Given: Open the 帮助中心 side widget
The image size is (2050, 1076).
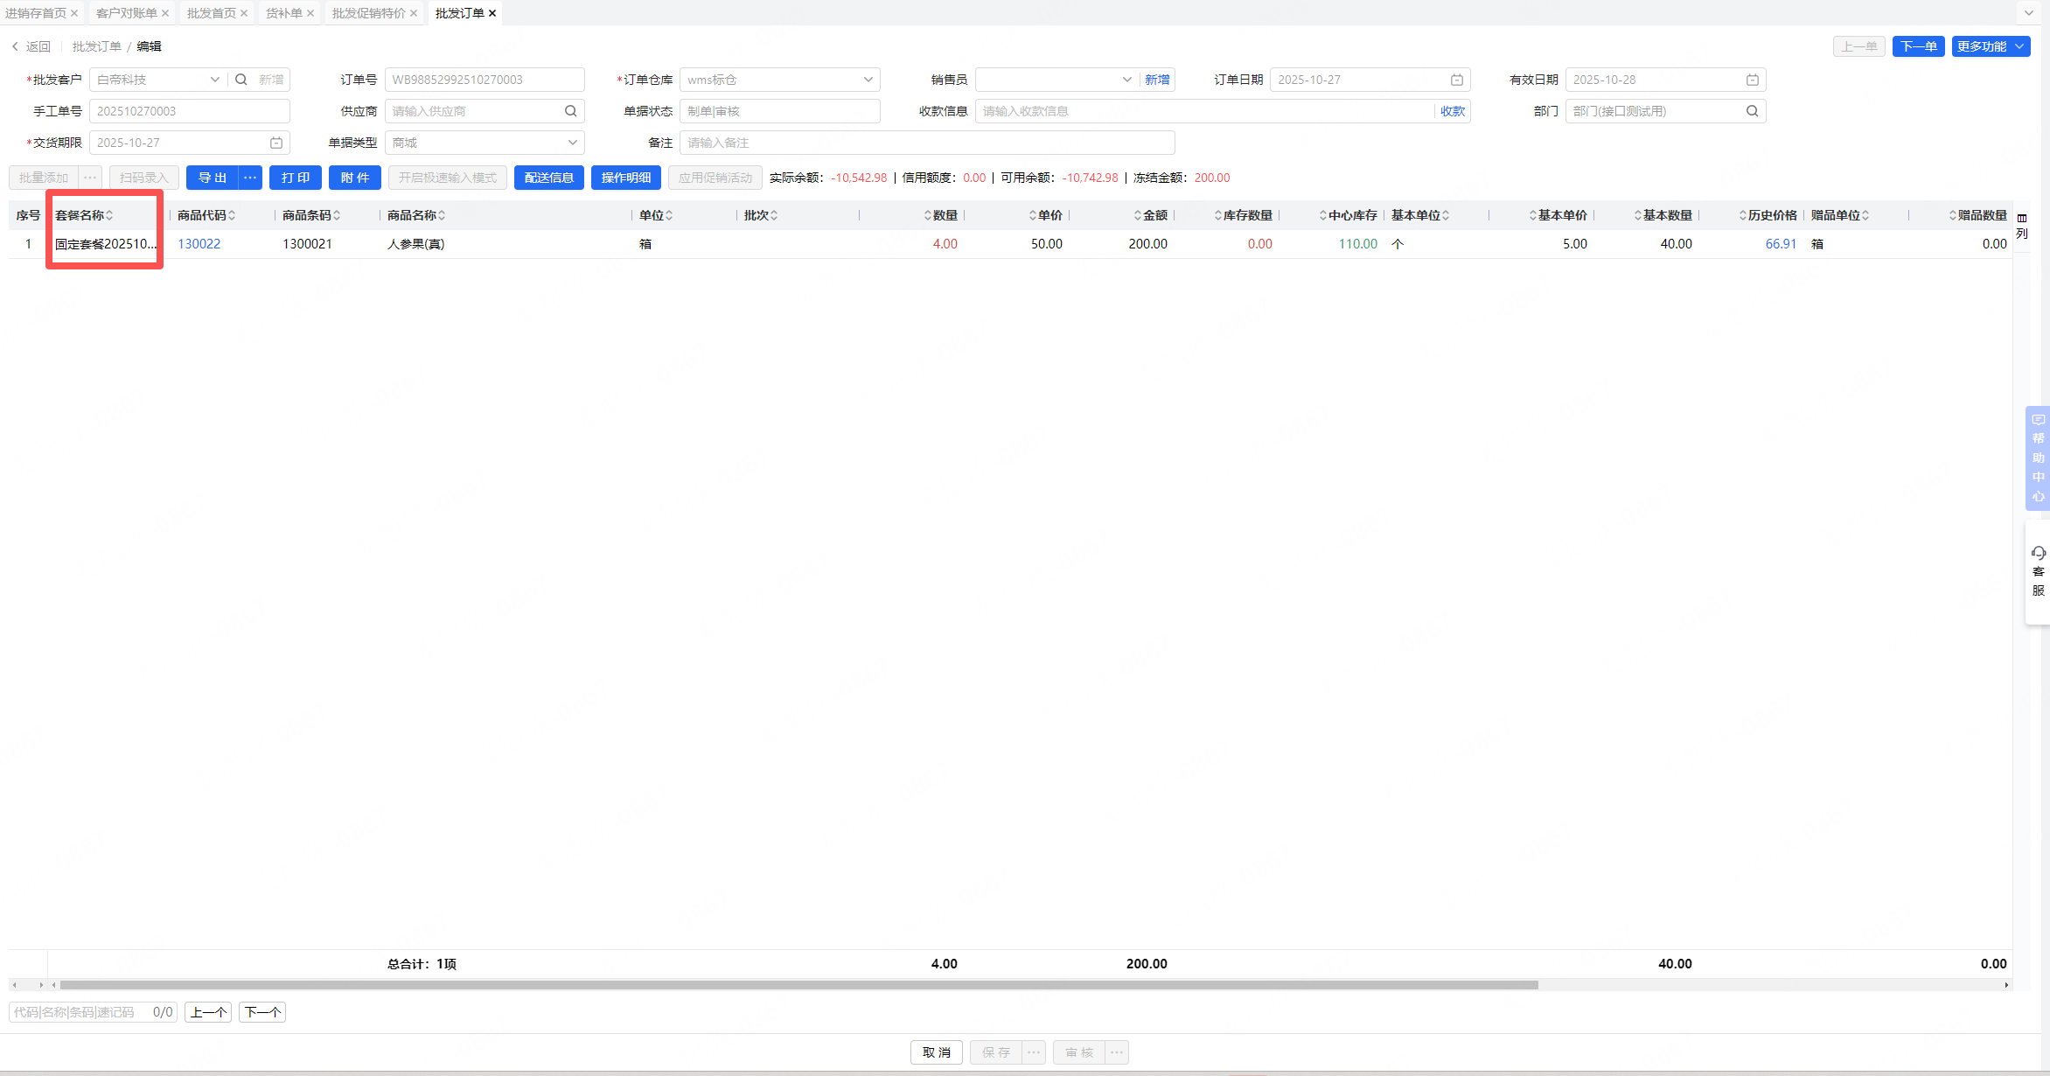Looking at the screenshot, I should click(2039, 458).
